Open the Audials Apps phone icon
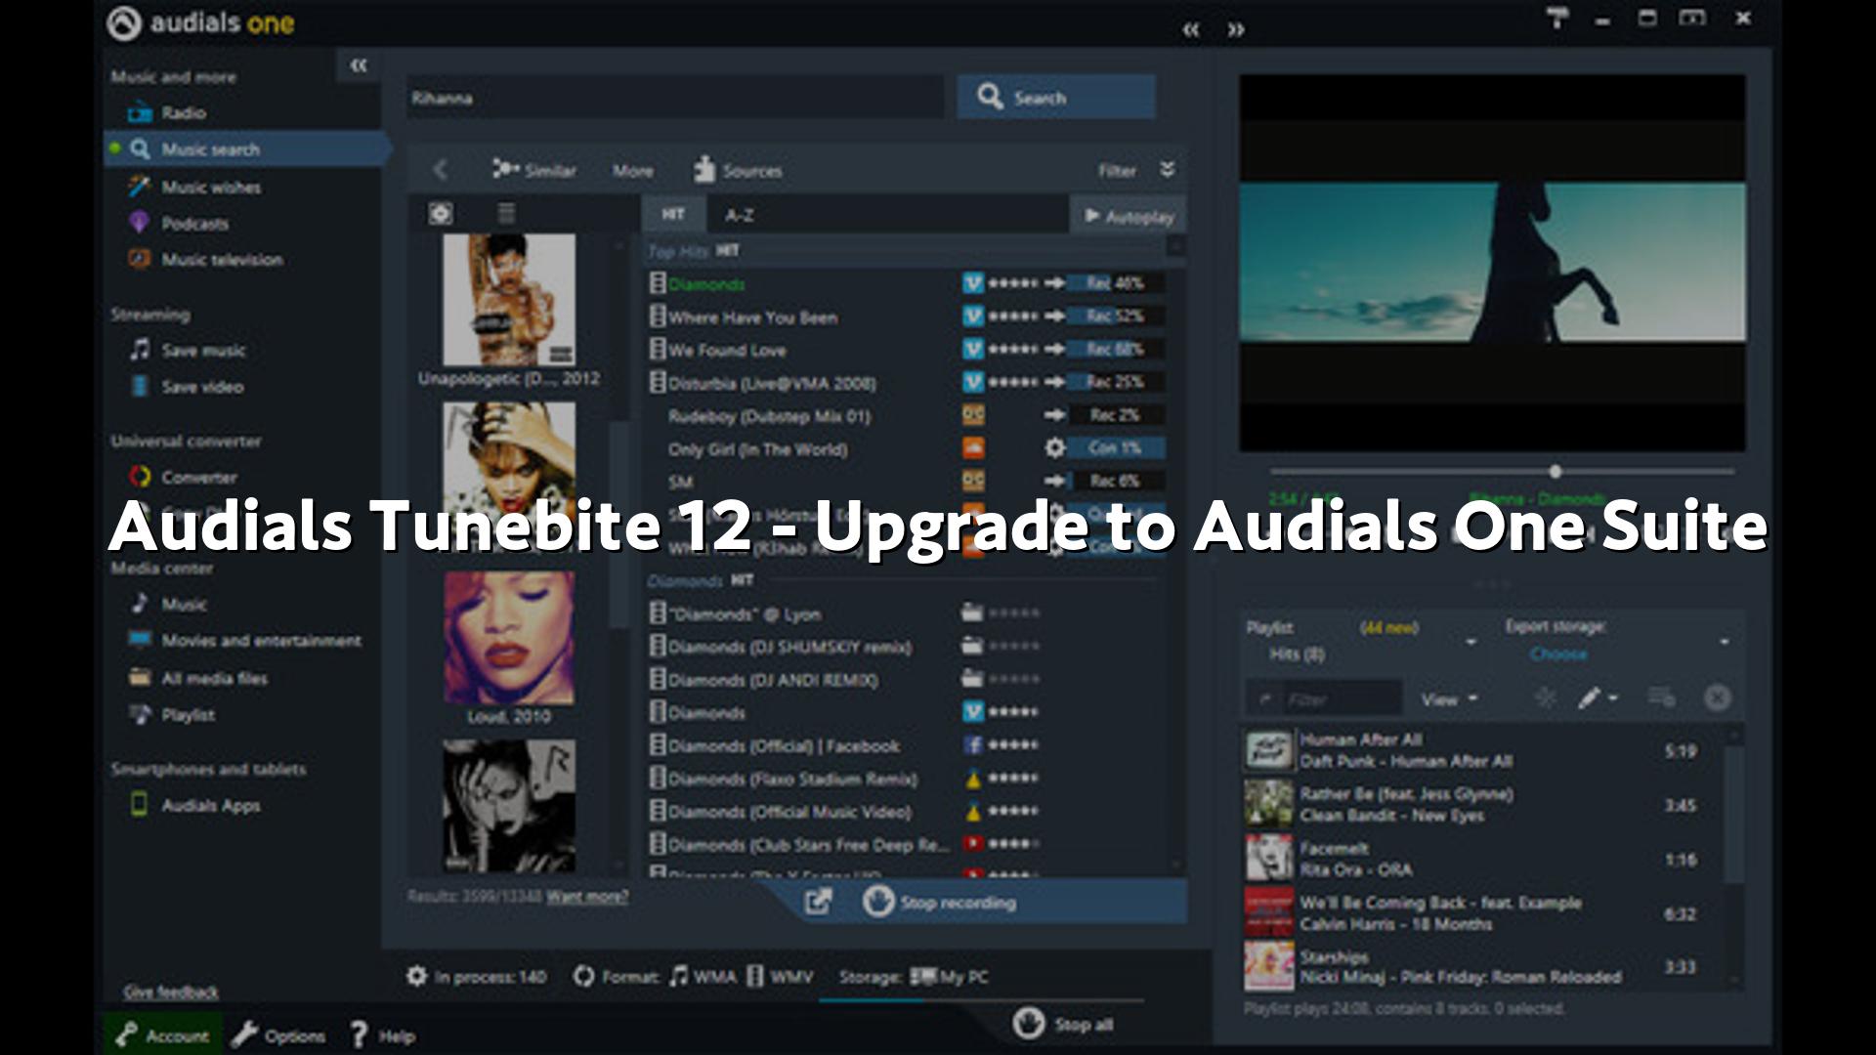Viewport: 1876px width, 1055px height. 140,805
